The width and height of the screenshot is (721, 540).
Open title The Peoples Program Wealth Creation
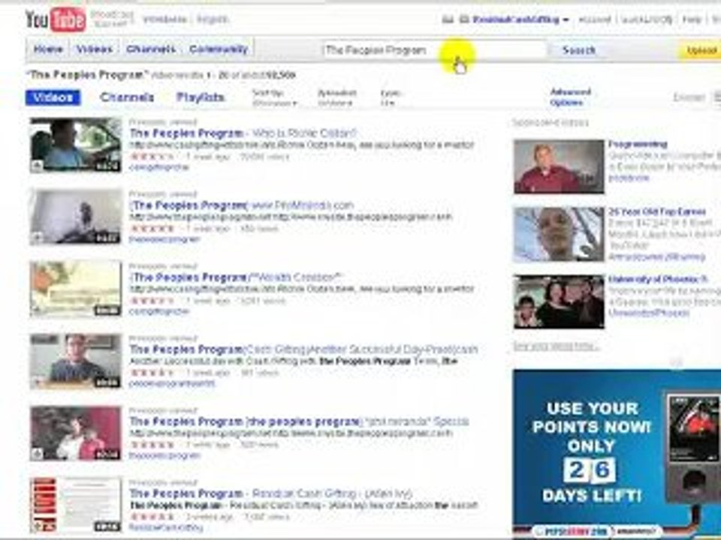click(x=237, y=277)
